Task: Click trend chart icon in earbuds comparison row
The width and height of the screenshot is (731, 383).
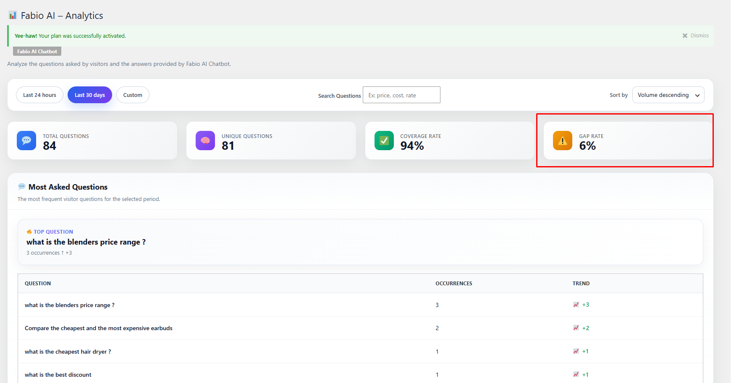Action: [x=576, y=328]
